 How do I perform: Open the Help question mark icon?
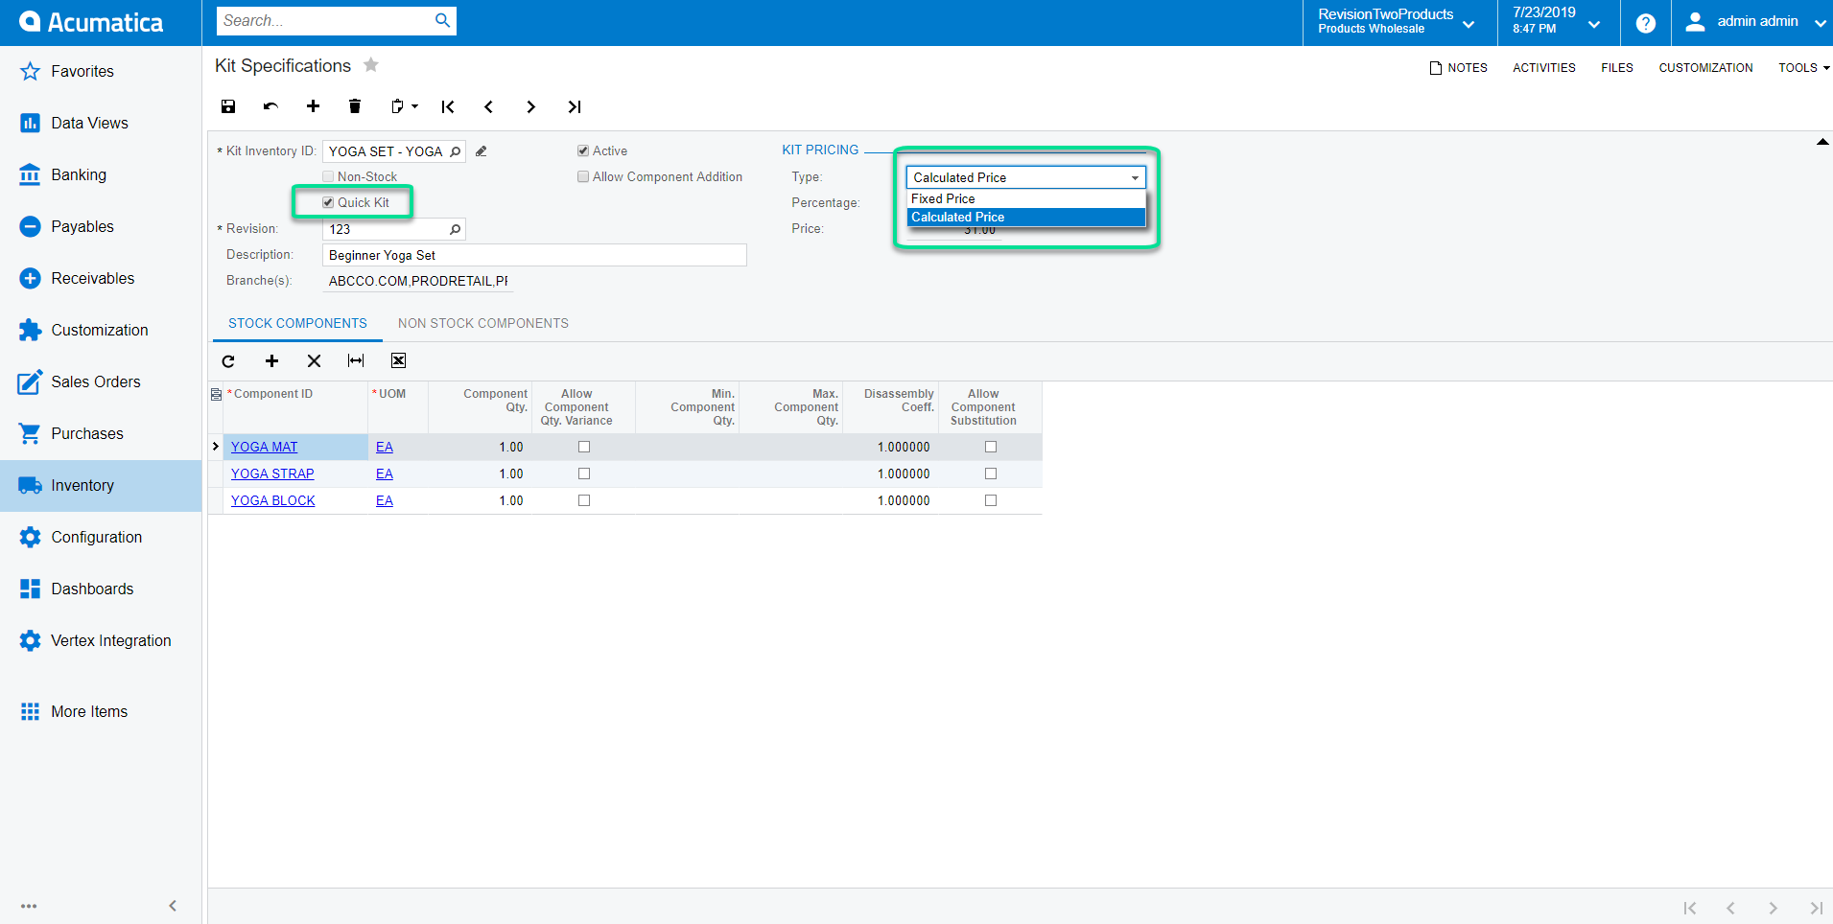[x=1645, y=23]
